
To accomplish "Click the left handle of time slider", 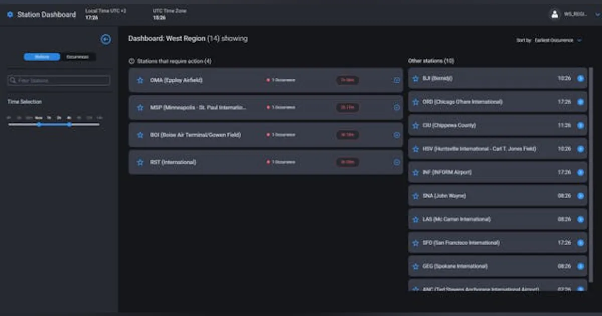I will point(39,124).
